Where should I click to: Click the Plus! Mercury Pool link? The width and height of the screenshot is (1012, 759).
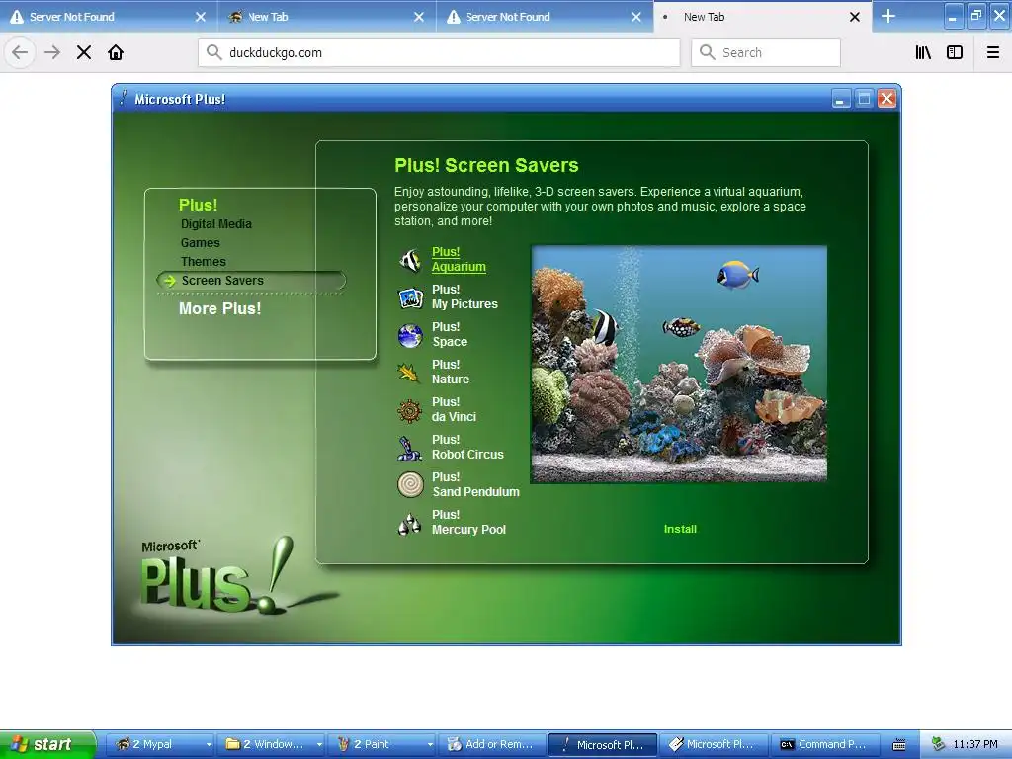[469, 522]
